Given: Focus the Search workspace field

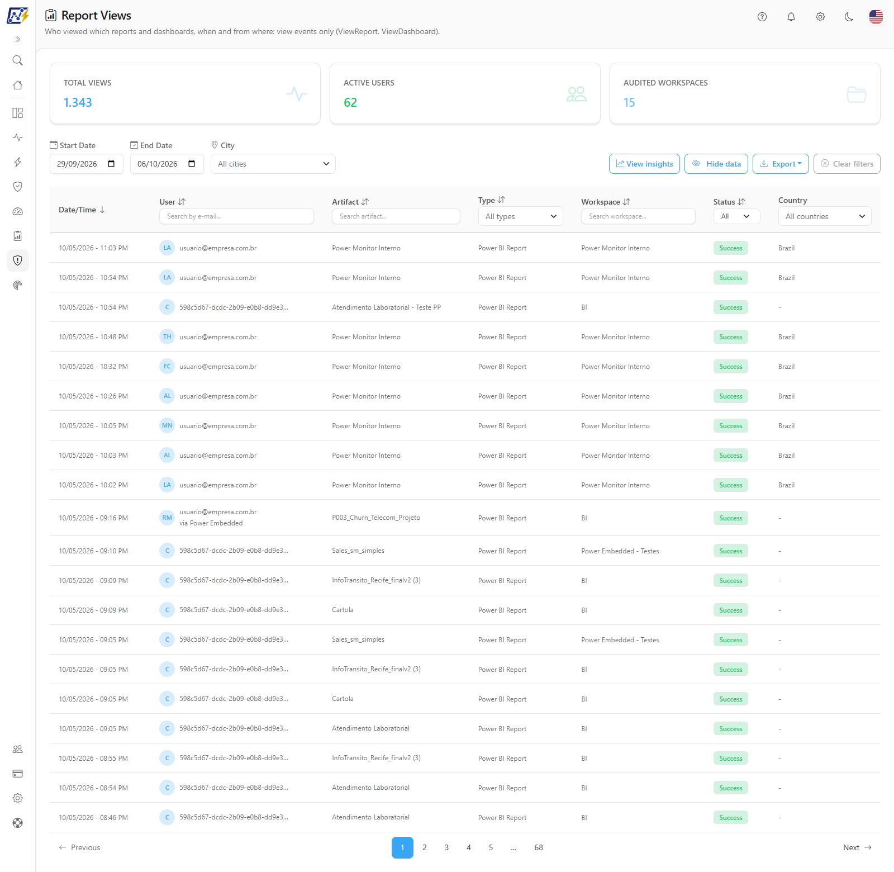Looking at the screenshot, I should tap(638, 216).
